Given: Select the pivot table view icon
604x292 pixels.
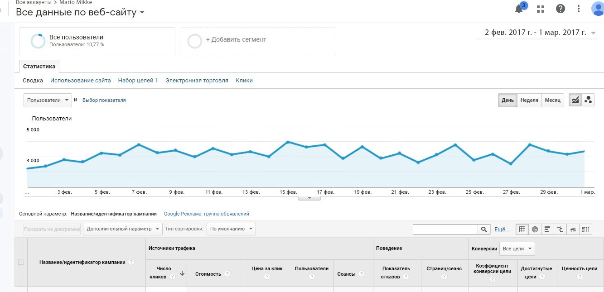Looking at the screenshot, I should (586, 229).
